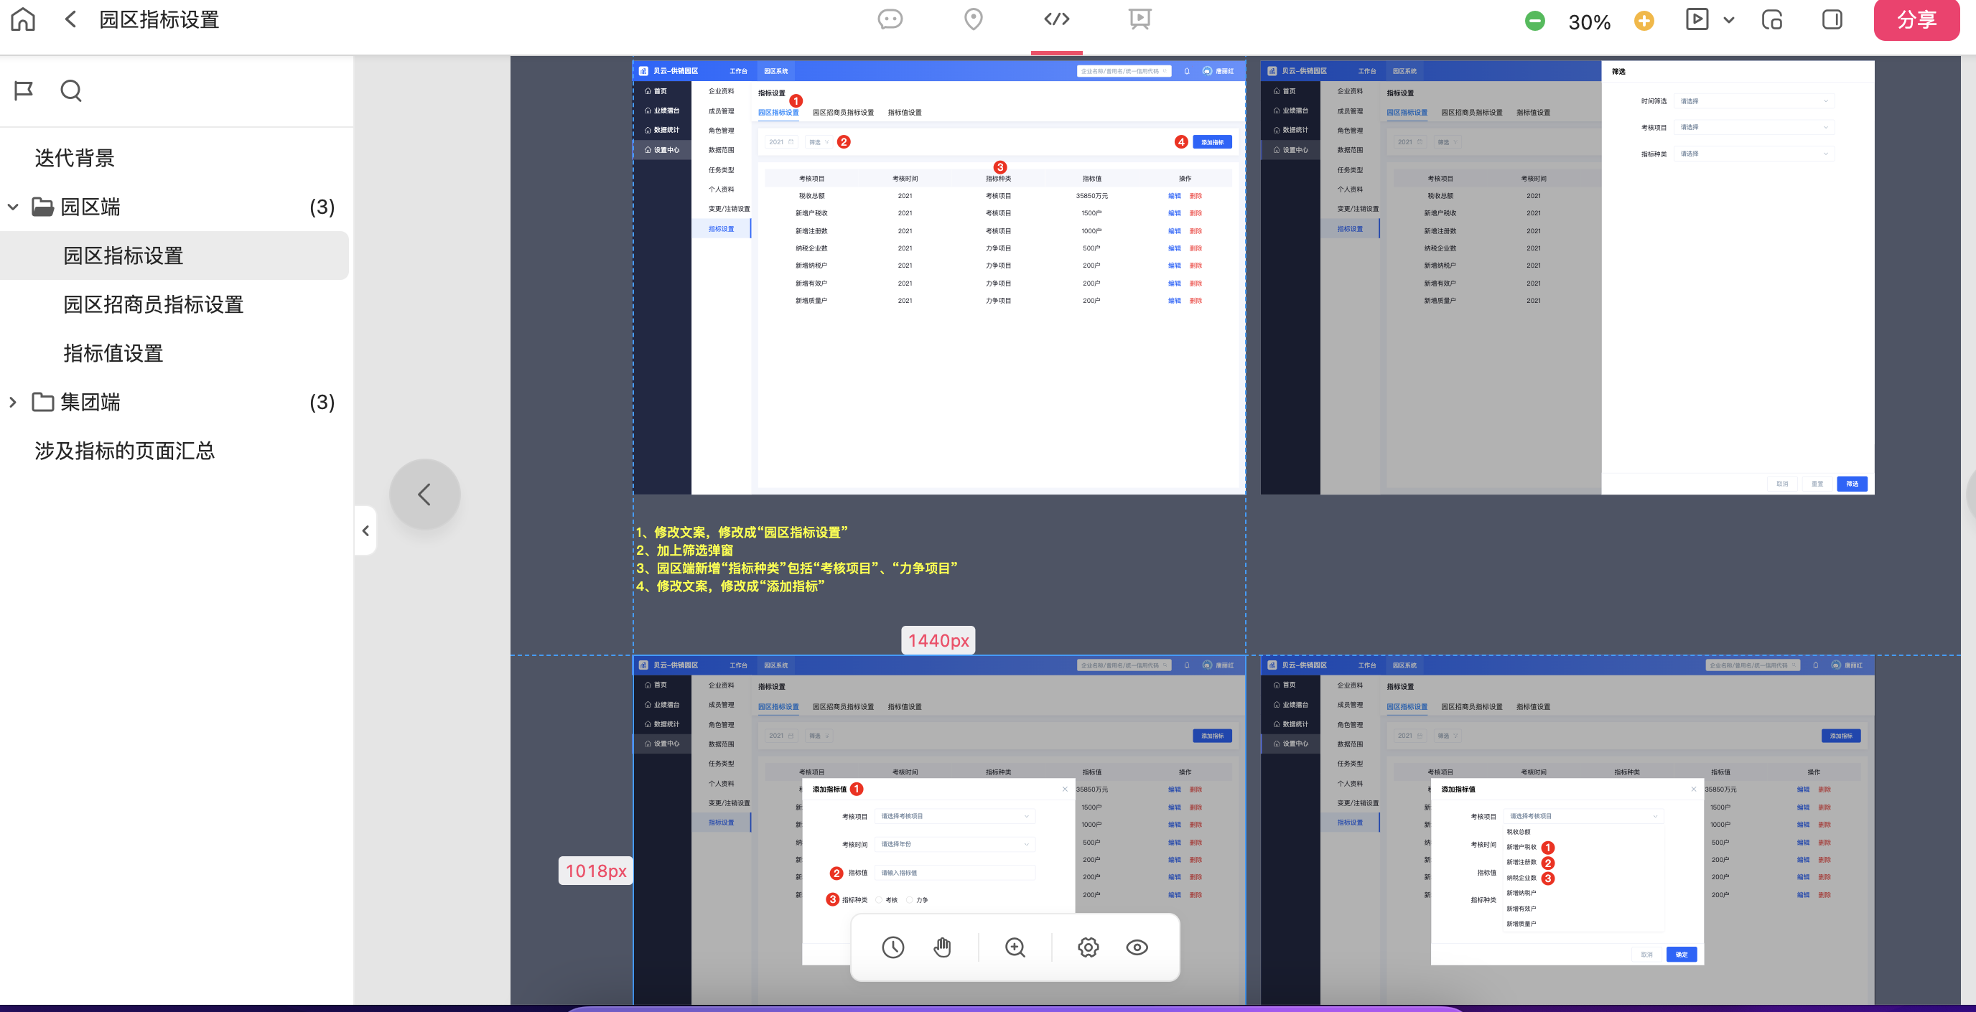This screenshot has height=1012, width=1976.
Task: Click the 30% zoom percentage display
Action: point(1590,19)
